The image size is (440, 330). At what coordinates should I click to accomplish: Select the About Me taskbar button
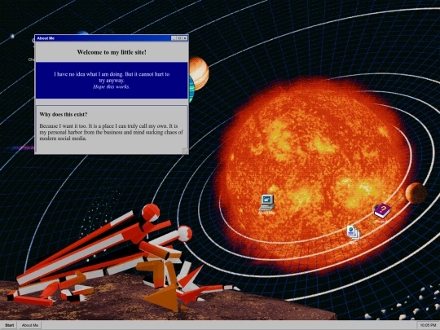[30, 325]
